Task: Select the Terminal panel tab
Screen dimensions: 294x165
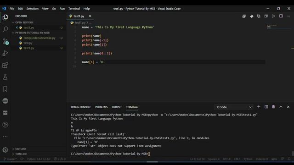Action: [132, 107]
